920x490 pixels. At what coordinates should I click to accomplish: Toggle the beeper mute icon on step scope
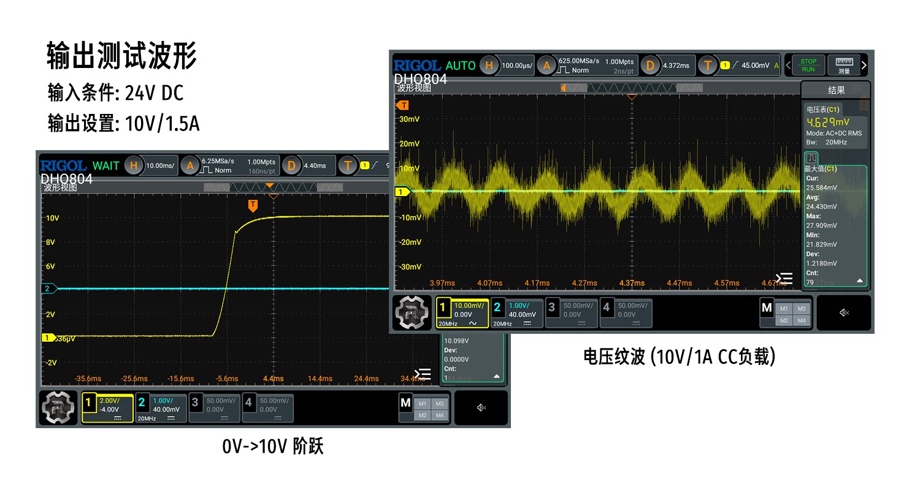point(481,407)
